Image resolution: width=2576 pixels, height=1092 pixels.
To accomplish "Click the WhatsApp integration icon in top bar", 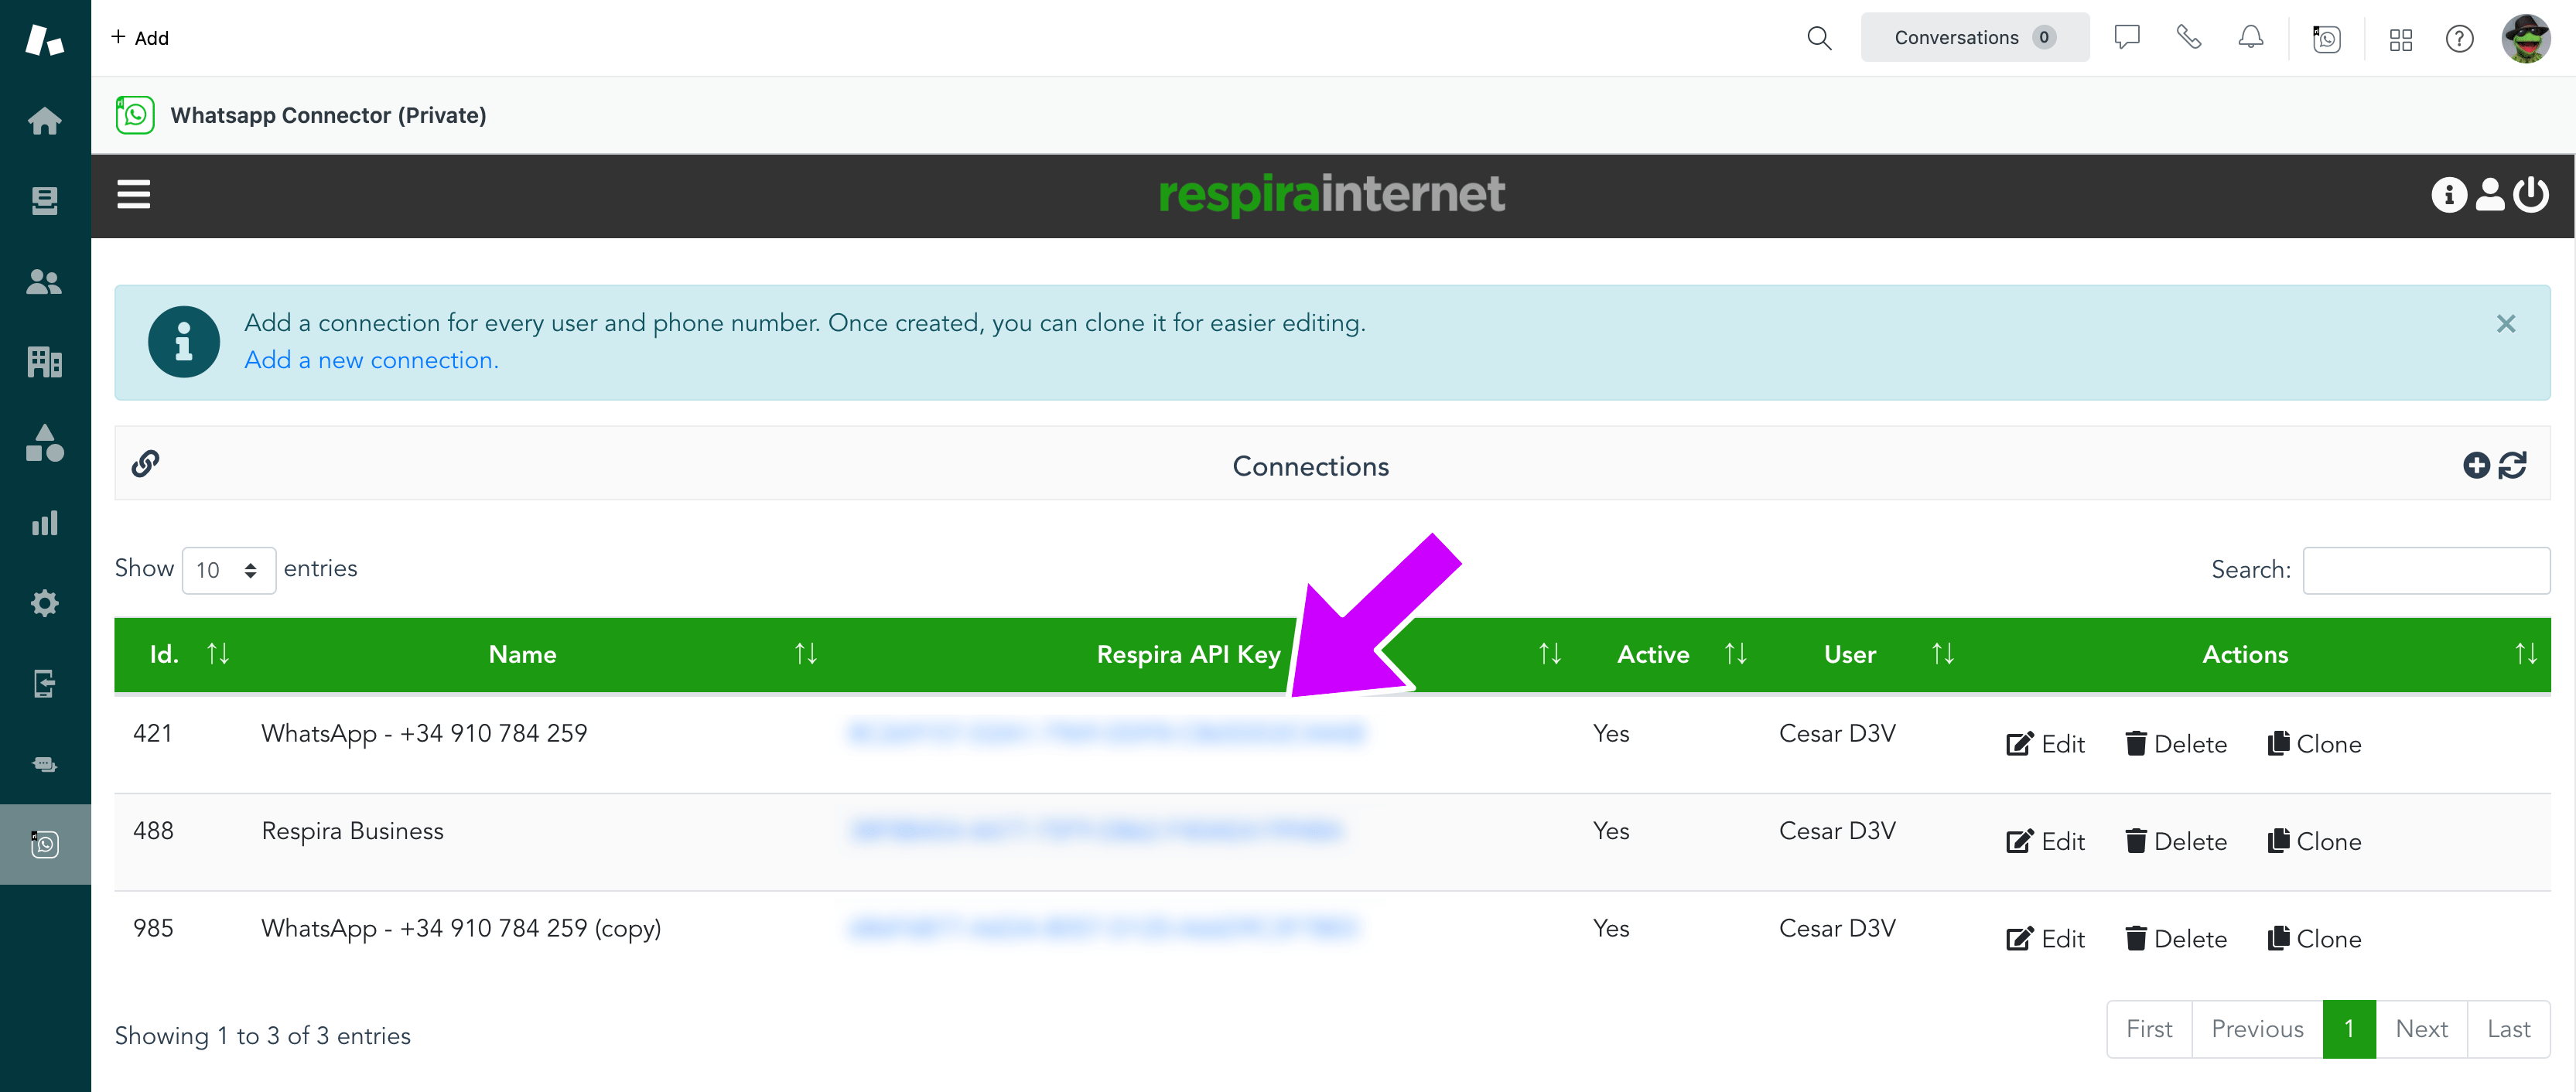I will pos(2326,39).
